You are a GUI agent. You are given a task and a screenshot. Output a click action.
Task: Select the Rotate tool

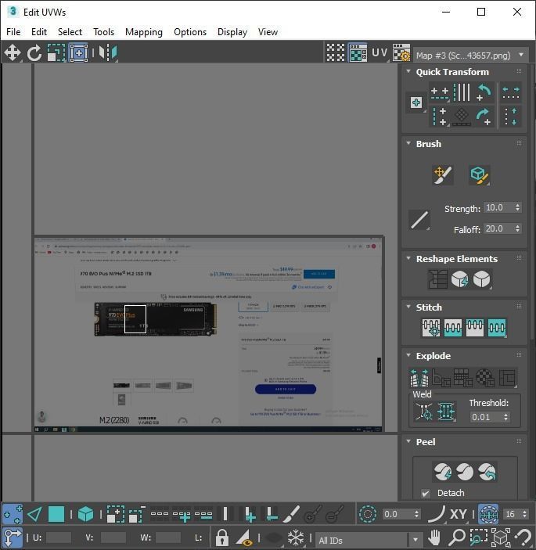[34, 53]
